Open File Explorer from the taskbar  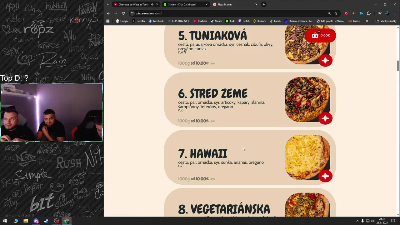tap(26, 221)
